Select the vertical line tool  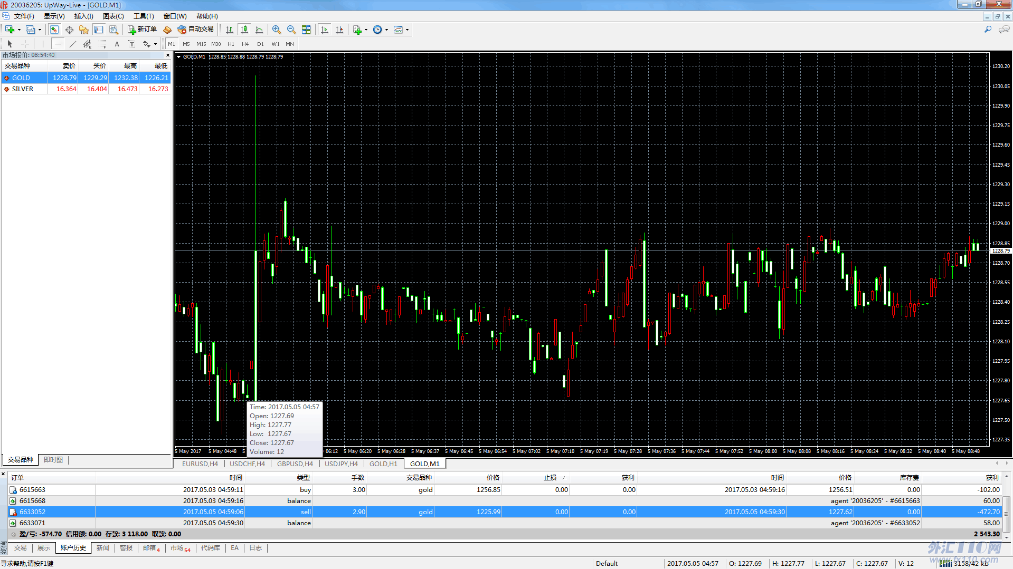(x=43, y=44)
